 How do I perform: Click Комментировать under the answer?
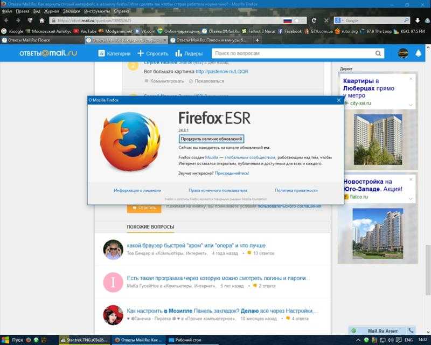tap(164, 81)
